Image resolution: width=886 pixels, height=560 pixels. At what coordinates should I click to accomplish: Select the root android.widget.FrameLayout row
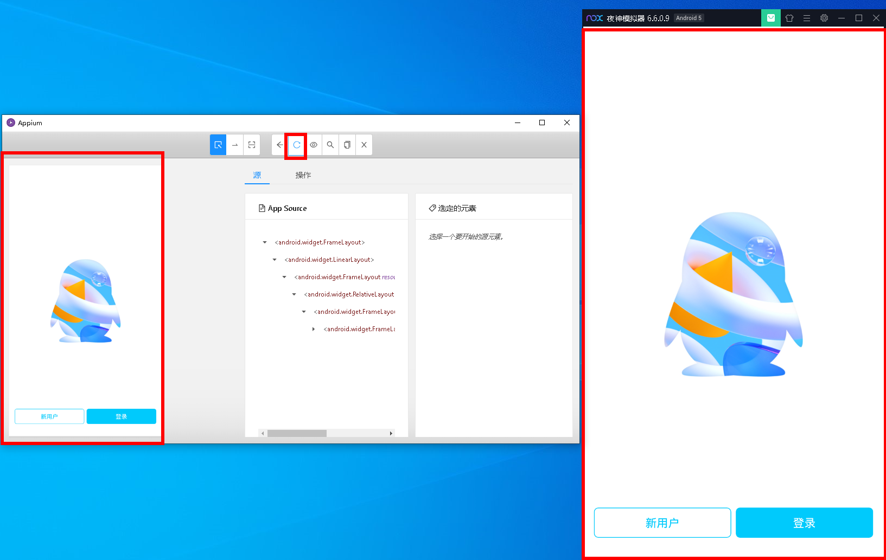pos(320,242)
